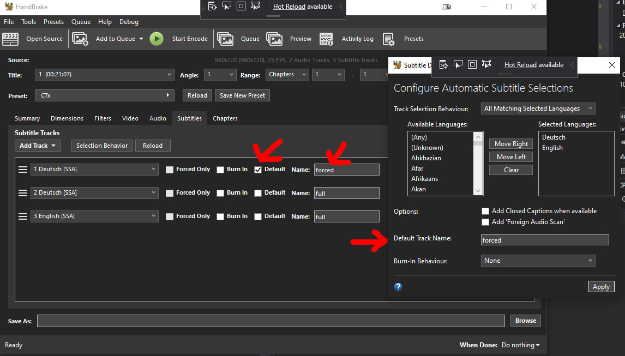Open the File menu
625x356 pixels.
pyautogui.click(x=9, y=22)
